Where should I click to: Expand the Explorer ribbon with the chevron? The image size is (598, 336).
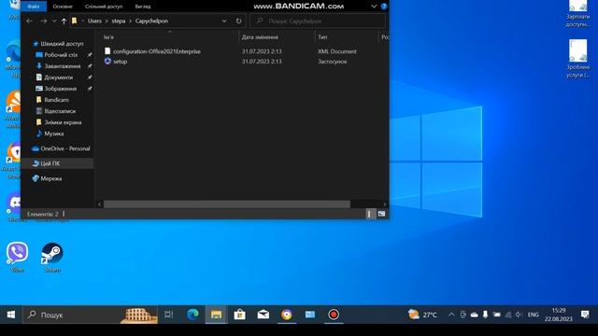(374, 7)
